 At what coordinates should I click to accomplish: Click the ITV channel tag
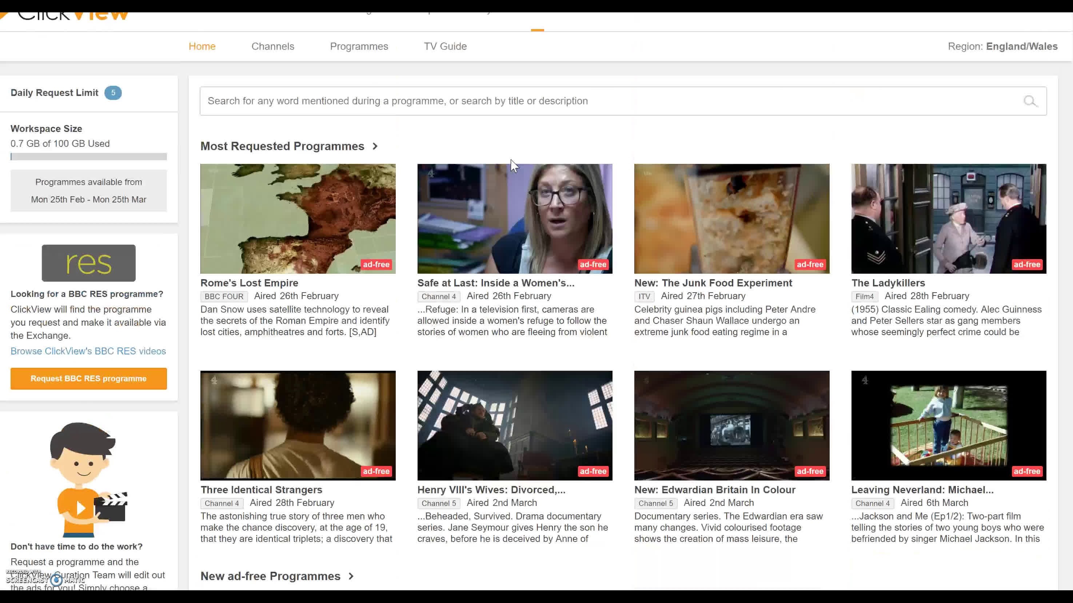[645, 297]
